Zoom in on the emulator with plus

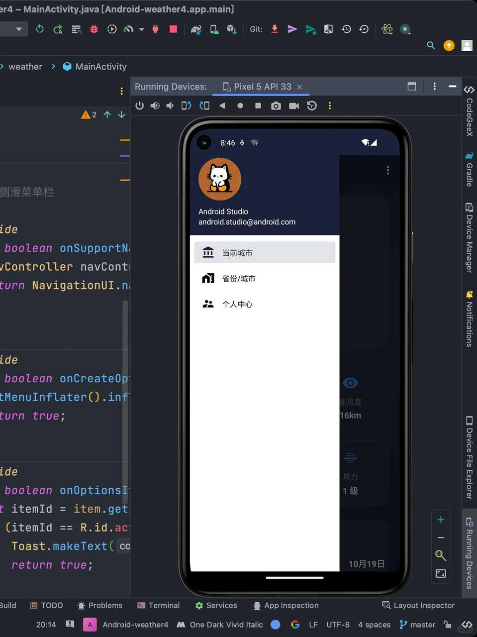click(441, 520)
